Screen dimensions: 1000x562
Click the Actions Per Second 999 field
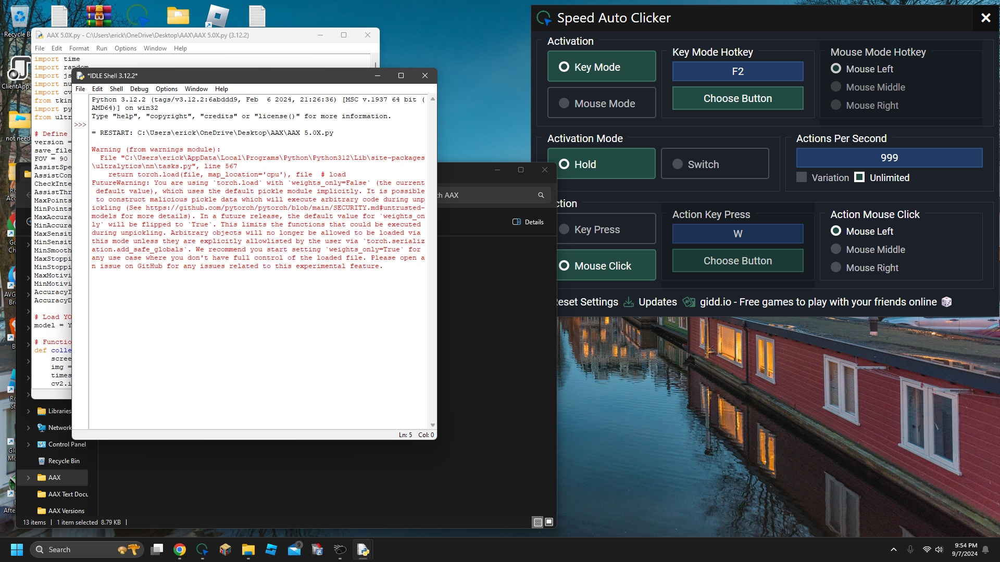(x=889, y=158)
